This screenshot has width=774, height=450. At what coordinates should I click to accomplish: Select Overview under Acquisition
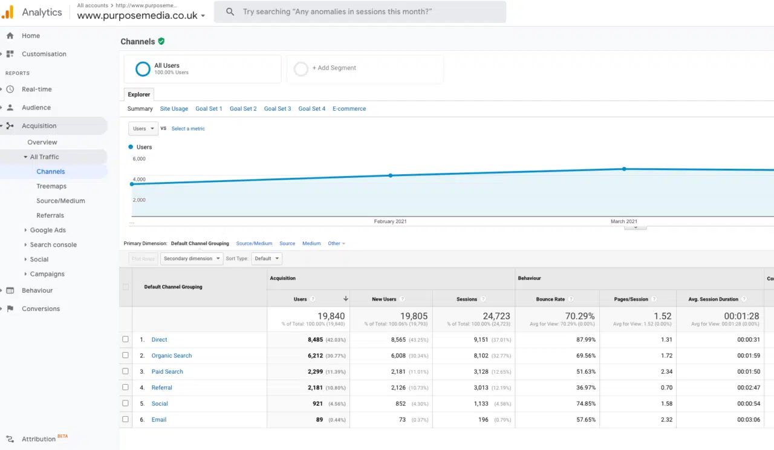click(x=42, y=142)
